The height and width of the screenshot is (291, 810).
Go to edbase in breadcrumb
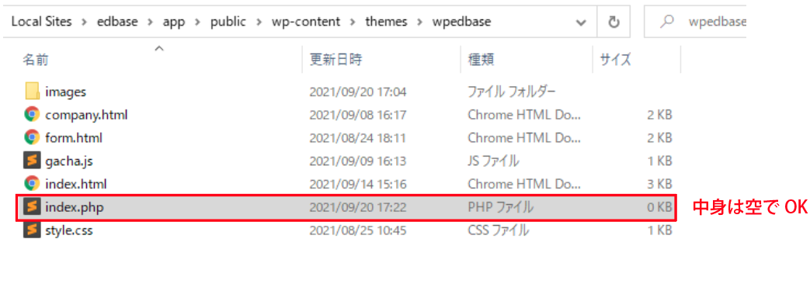point(118,22)
